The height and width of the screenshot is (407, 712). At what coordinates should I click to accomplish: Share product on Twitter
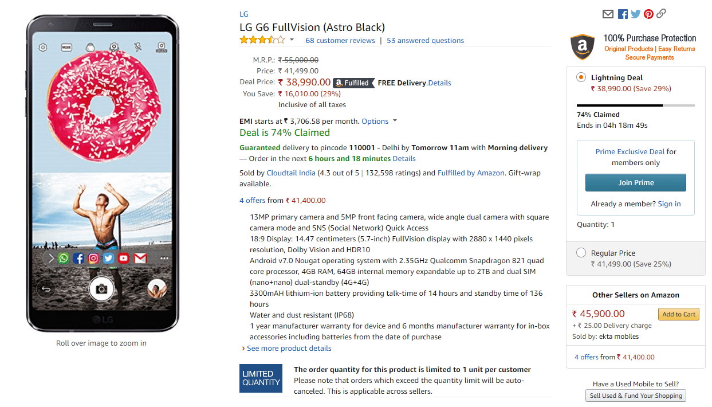(636, 14)
